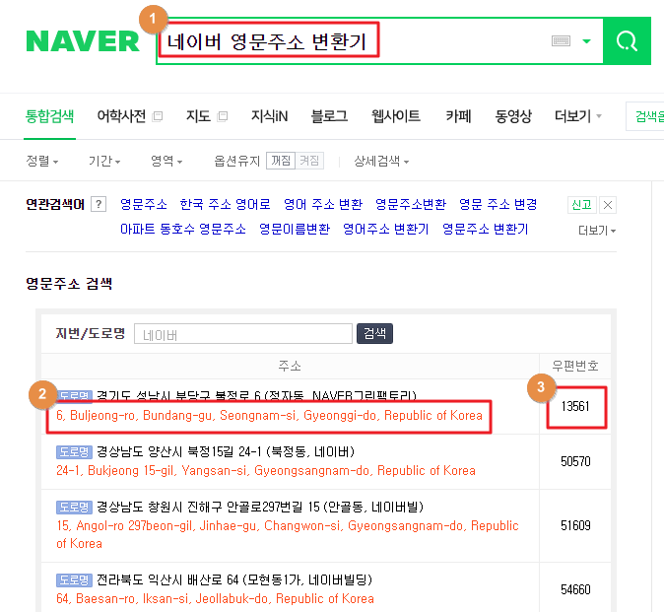
Task: Click related search 한국 주소 영어로
Action: 225,204
